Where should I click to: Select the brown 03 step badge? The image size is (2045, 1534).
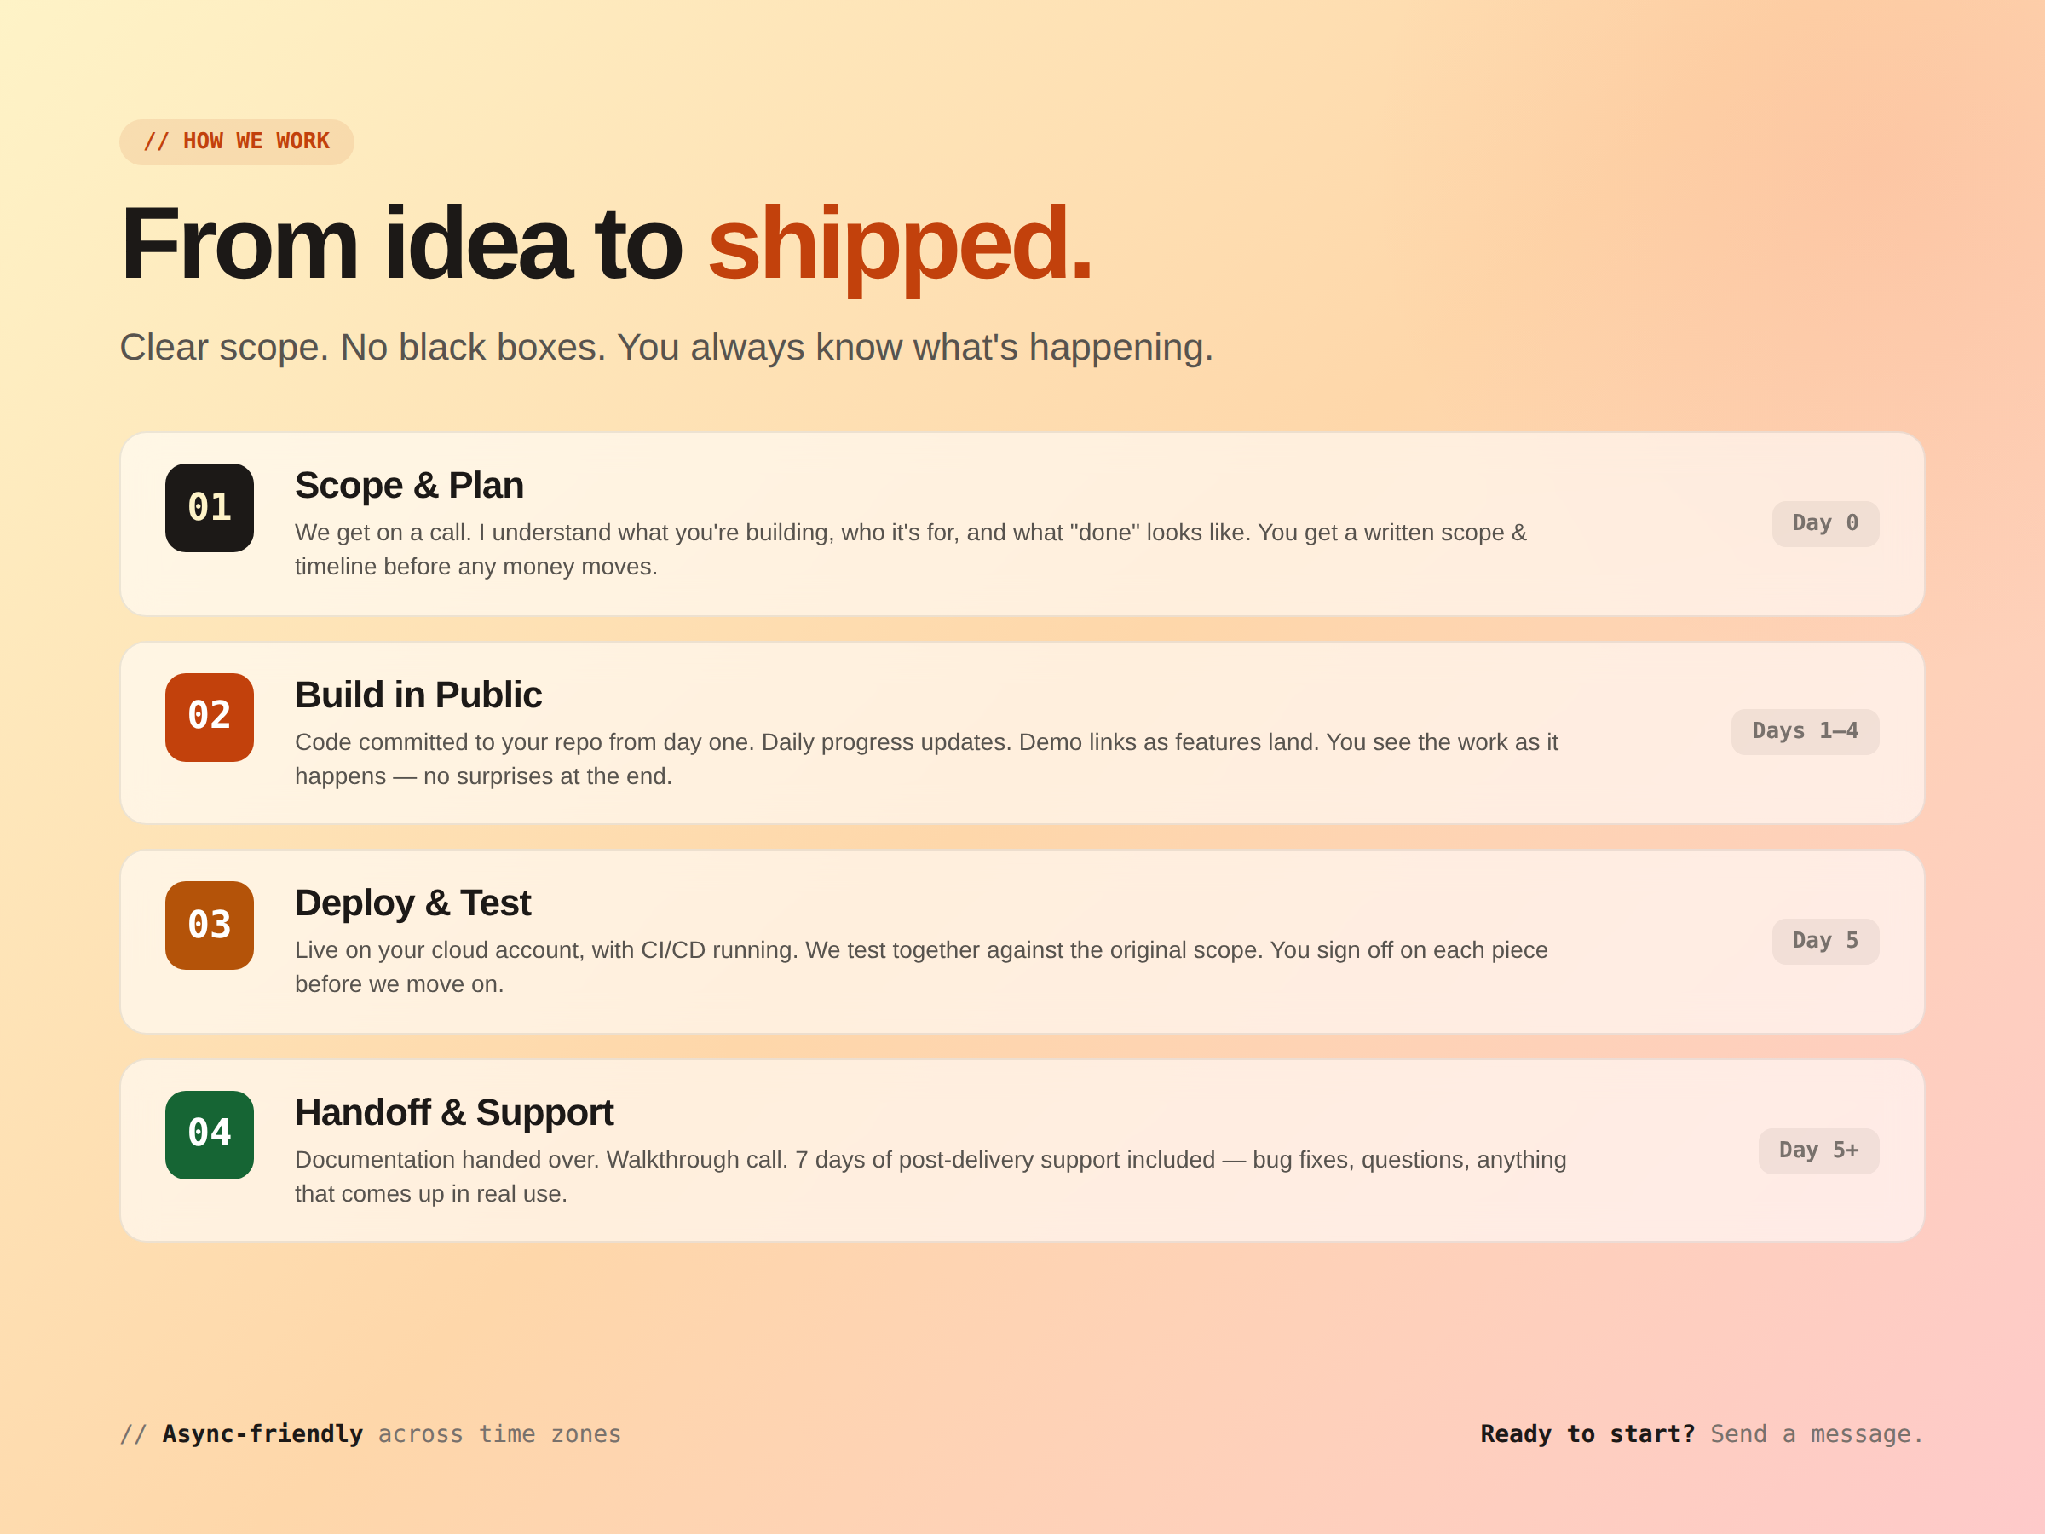210,926
